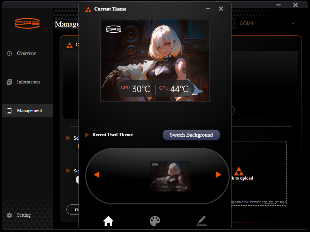Open the home tab in Current Theme window
The image size is (310, 232).
click(108, 221)
